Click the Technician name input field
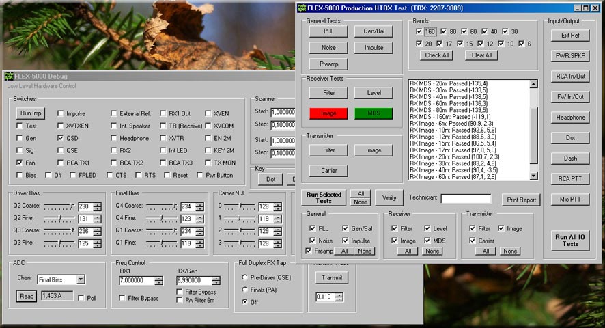605x328 pixels. point(466,199)
